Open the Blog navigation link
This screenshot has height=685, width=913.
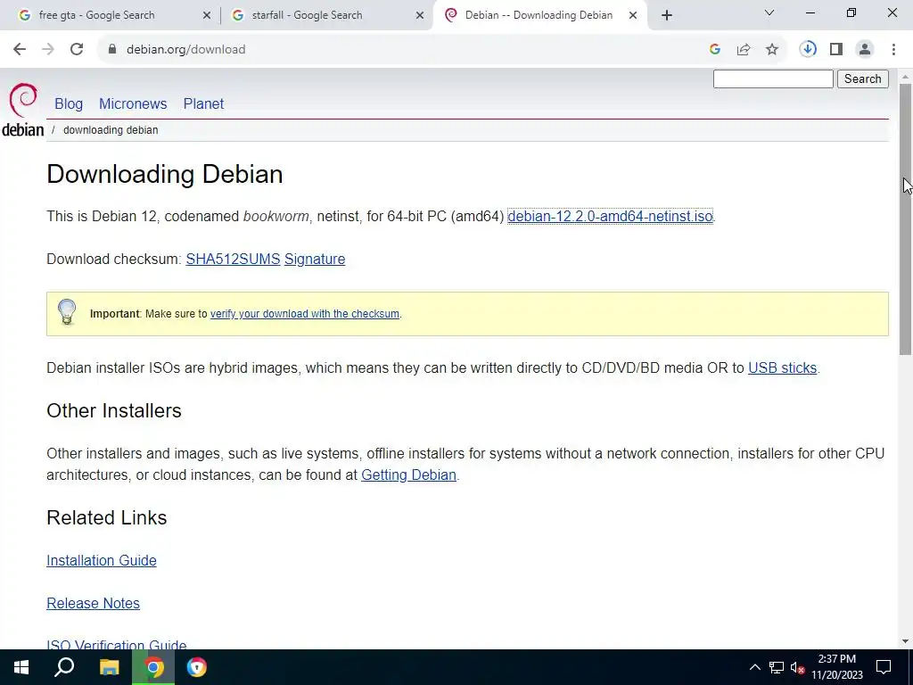click(69, 103)
